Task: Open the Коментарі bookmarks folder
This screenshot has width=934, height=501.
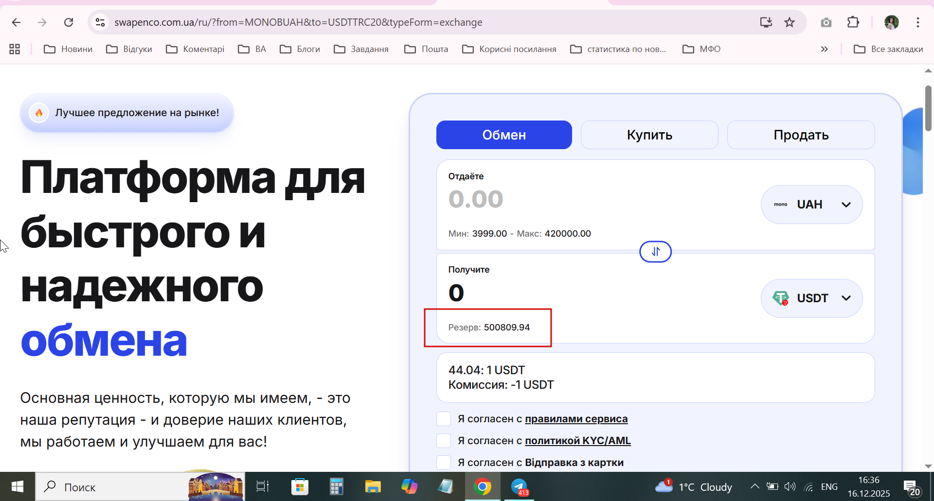Action: pos(195,49)
